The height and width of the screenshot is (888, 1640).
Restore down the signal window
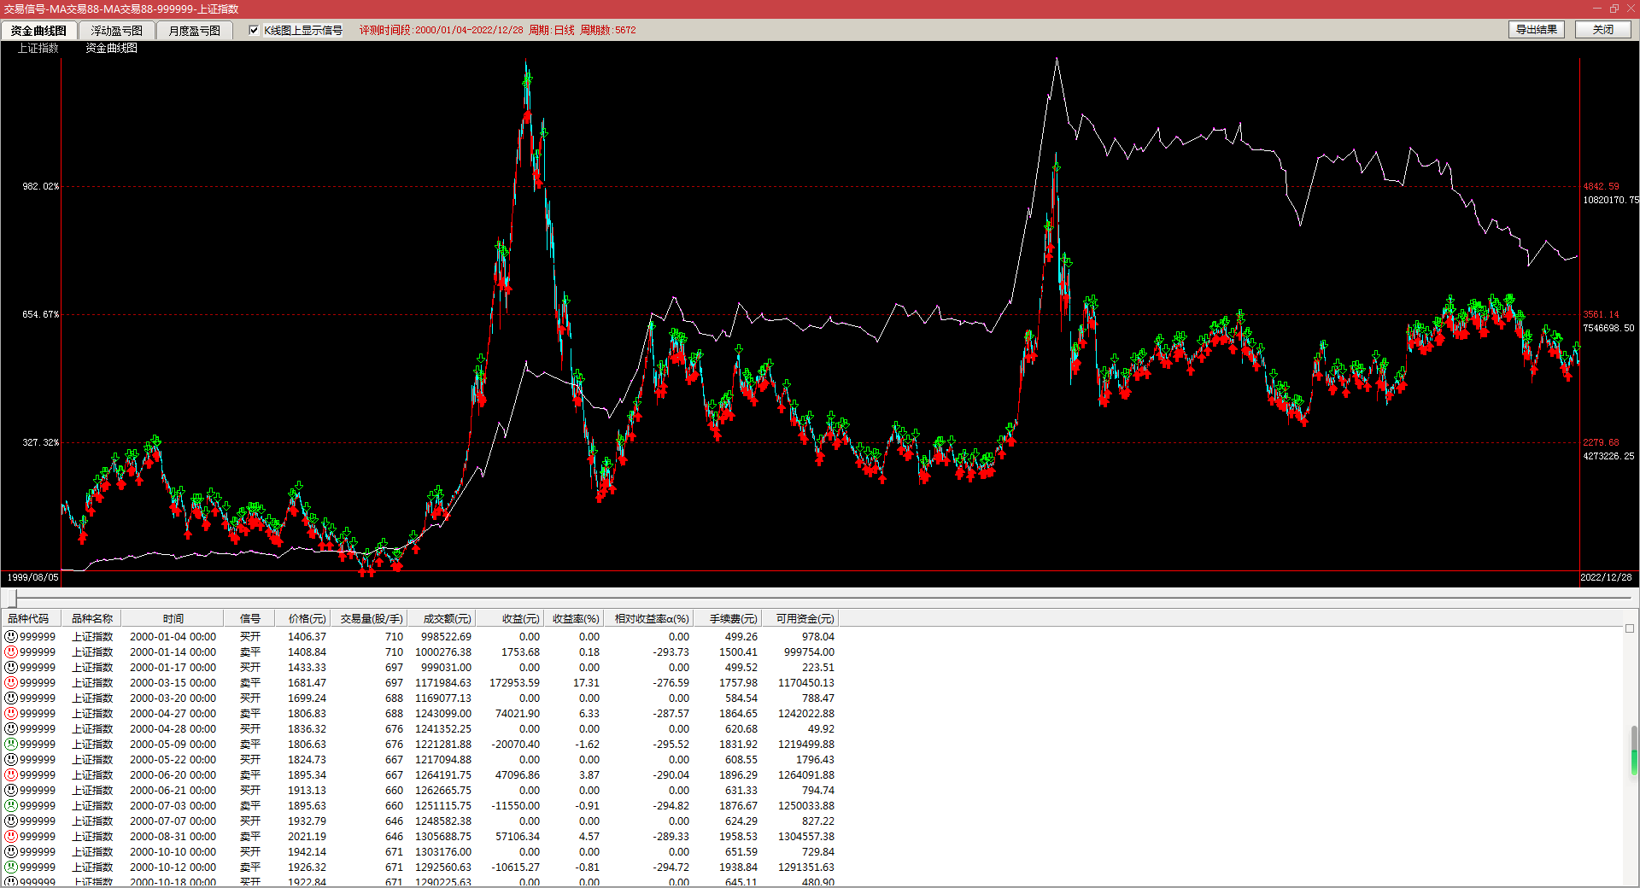[1614, 9]
